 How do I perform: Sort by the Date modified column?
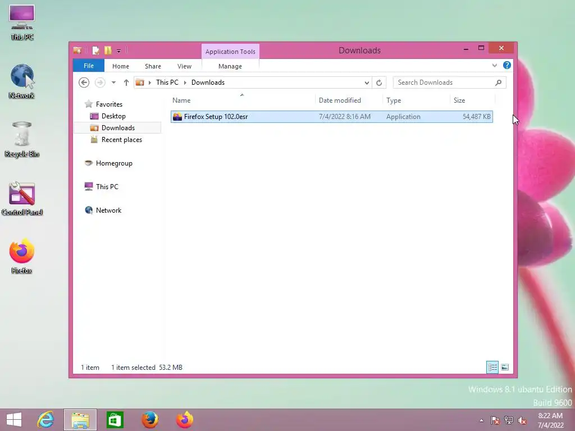pyautogui.click(x=349, y=100)
